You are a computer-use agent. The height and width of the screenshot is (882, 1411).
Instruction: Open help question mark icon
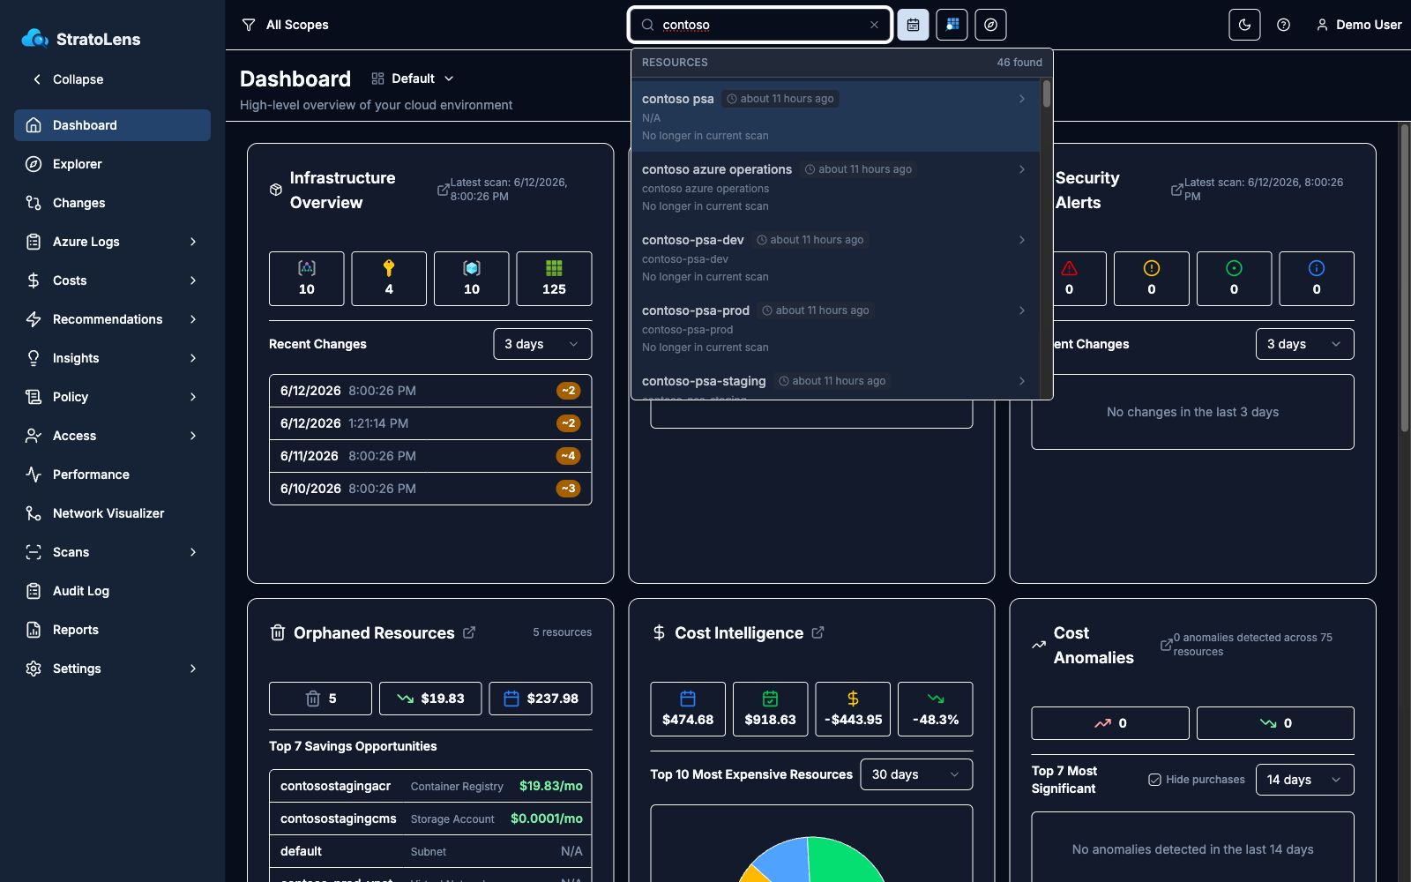pos(1283,25)
